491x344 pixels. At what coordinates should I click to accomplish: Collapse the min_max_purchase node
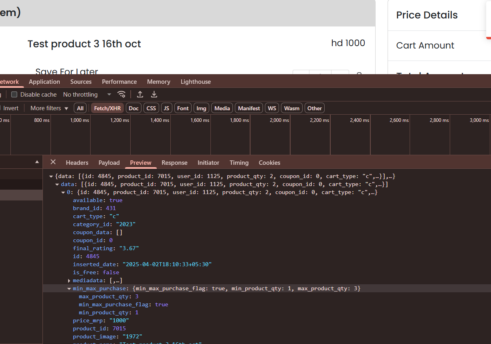pyautogui.click(x=69, y=289)
